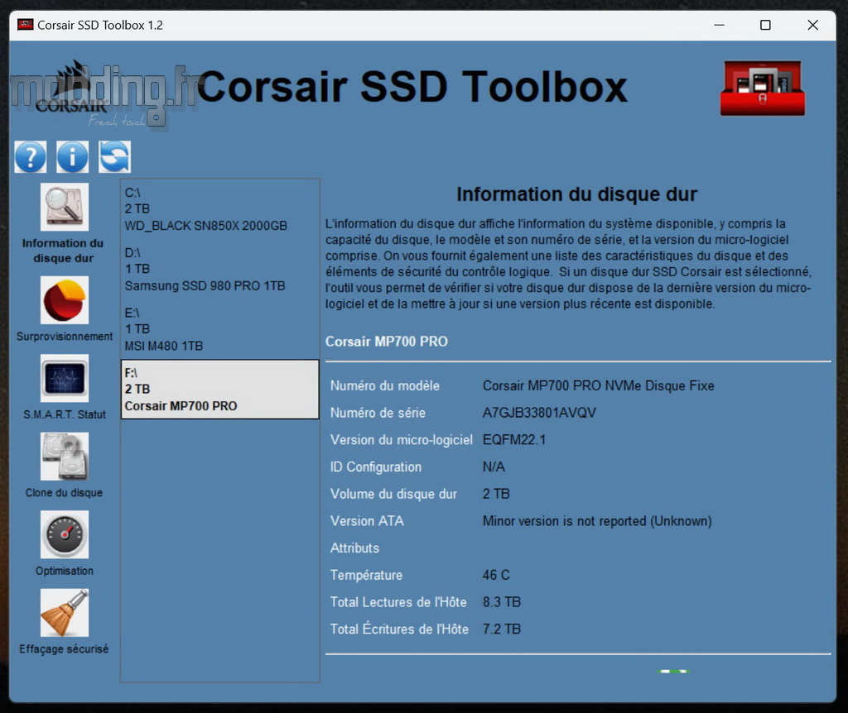The width and height of the screenshot is (848, 713).
Task: Click the Corsair sails logo
Action: [72, 88]
